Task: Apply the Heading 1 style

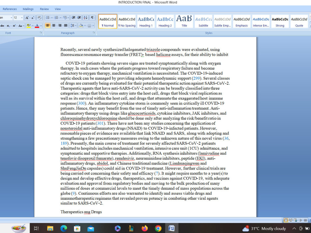Action: 146,21
